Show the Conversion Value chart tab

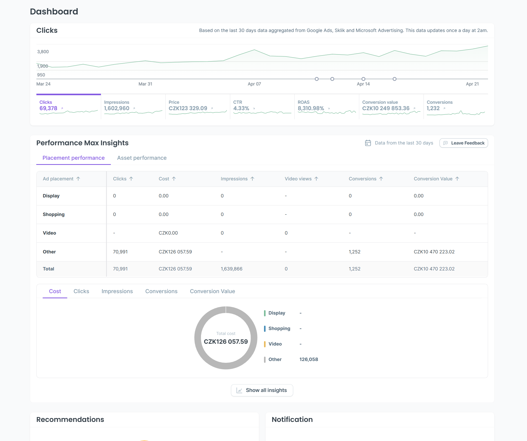(x=212, y=291)
